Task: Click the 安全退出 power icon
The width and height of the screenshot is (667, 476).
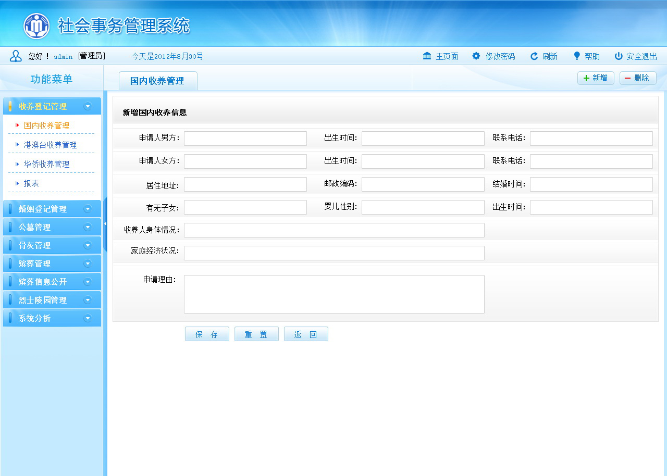Action: coord(619,56)
